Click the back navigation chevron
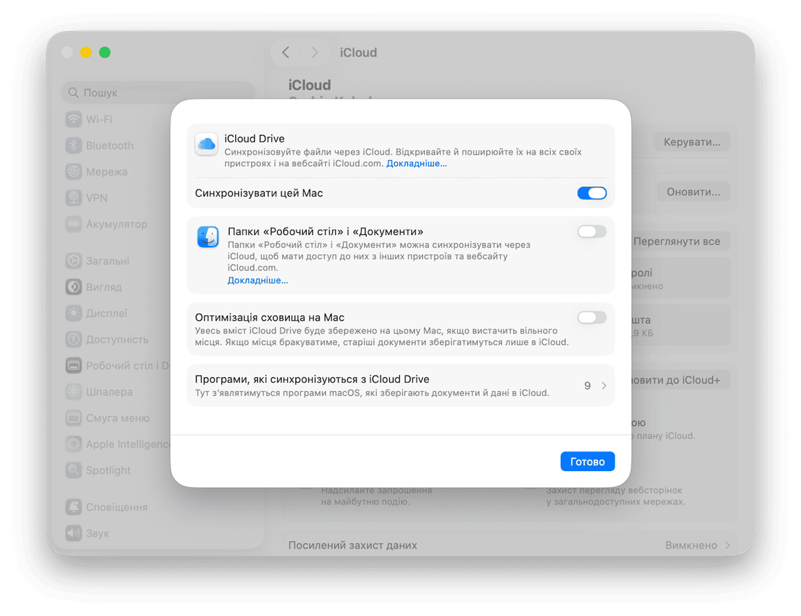 (x=285, y=52)
